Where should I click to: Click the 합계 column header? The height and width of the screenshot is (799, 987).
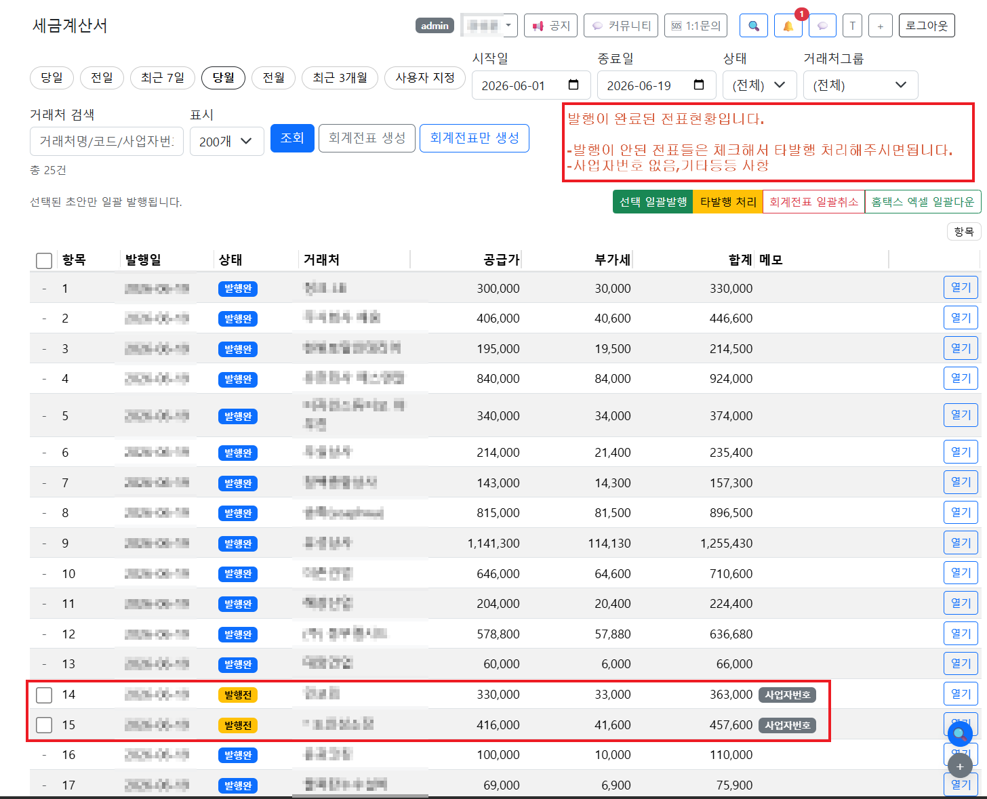coord(740,260)
